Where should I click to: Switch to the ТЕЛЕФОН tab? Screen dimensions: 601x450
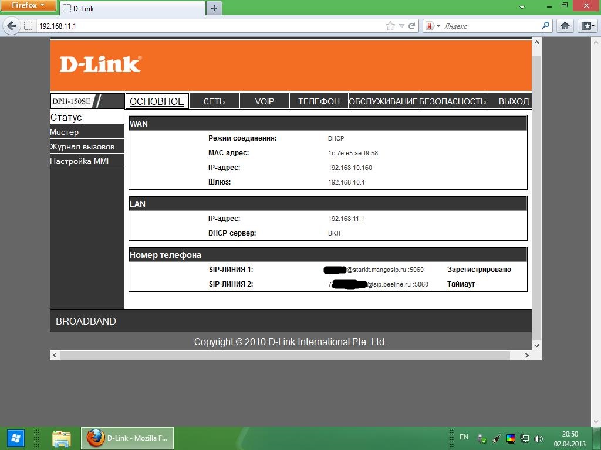(x=319, y=101)
